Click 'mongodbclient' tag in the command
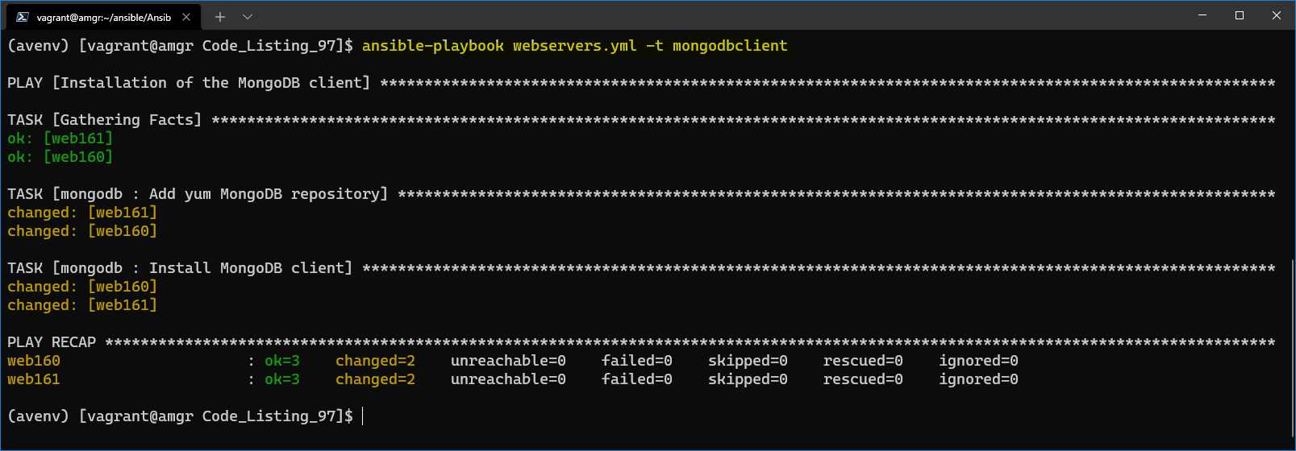 click(x=730, y=46)
